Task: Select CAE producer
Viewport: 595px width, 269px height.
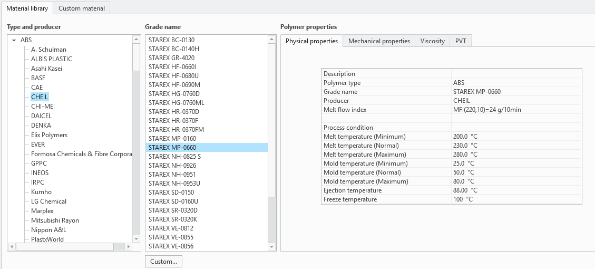Action: (x=37, y=88)
